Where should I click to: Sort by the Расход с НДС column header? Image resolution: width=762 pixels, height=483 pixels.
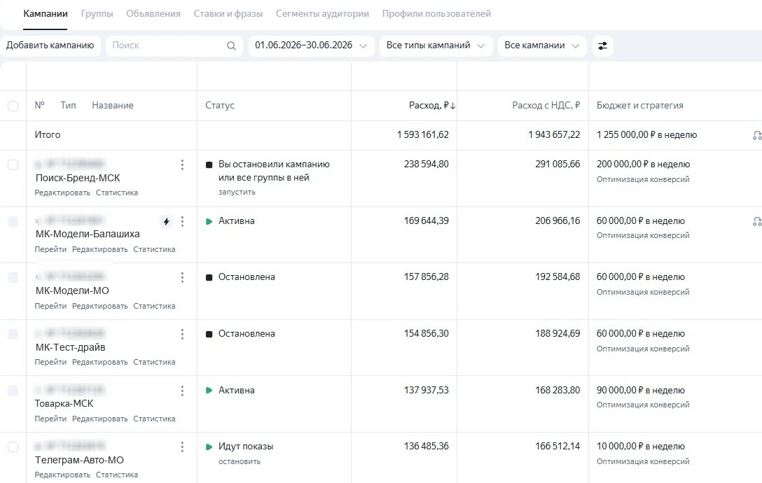(x=546, y=106)
